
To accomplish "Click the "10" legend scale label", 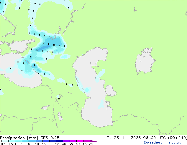I will [x=37, y=144].
